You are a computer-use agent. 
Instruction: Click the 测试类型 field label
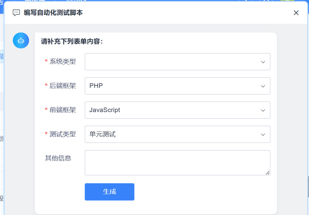click(x=62, y=134)
